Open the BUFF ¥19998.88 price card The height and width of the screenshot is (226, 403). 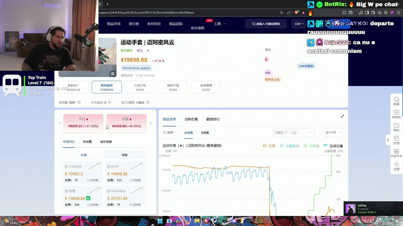125,173
